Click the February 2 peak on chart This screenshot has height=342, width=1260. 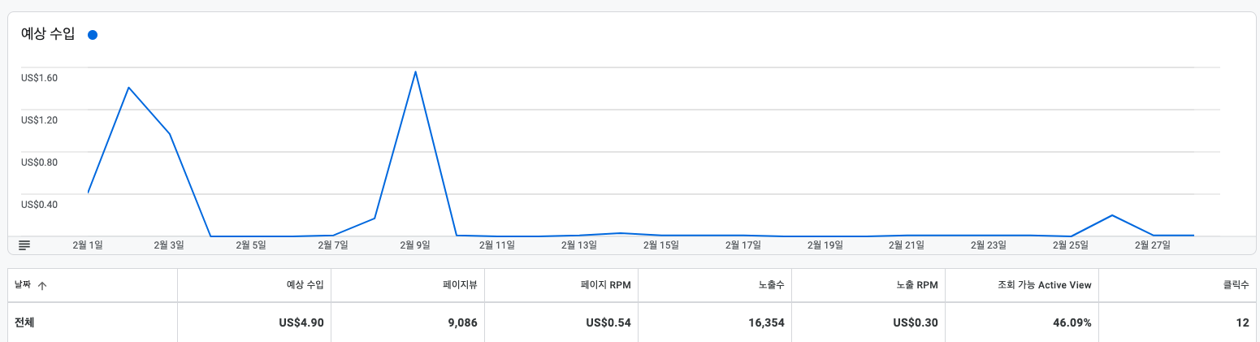[x=128, y=87]
